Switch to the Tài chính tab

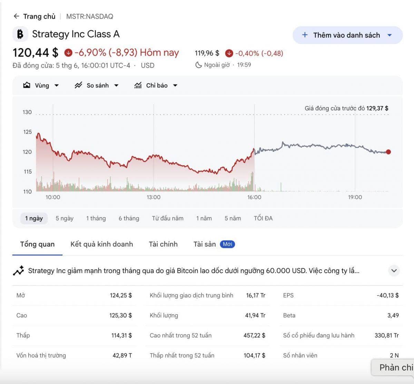point(163,244)
